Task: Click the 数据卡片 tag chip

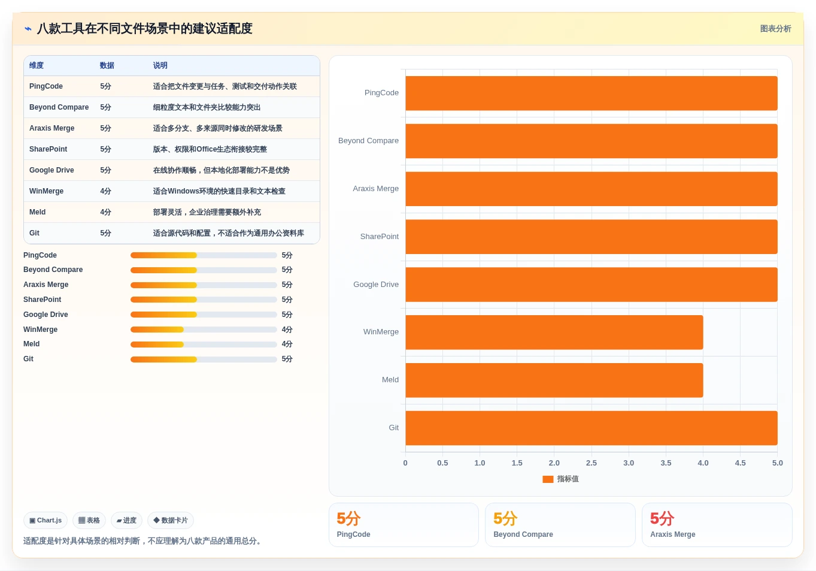Action: [x=171, y=521]
